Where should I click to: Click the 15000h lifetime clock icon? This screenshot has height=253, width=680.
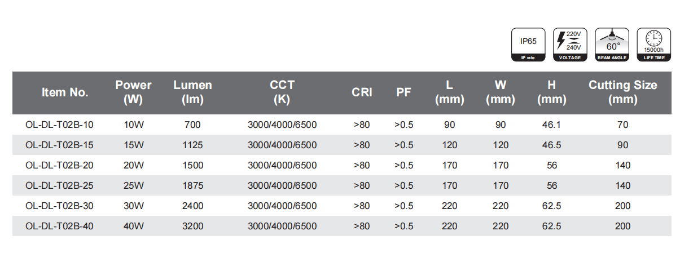pyautogui.click(x=654, y=44)
